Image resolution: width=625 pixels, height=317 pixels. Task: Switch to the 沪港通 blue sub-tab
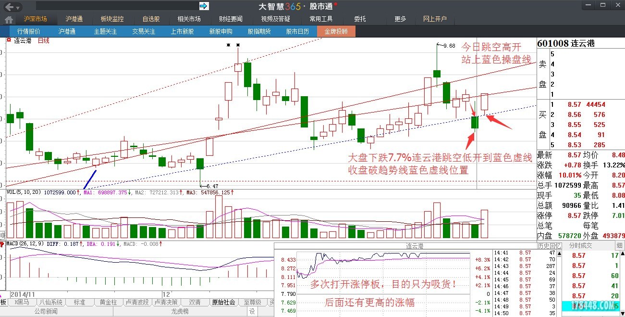[x=67, y=31]
